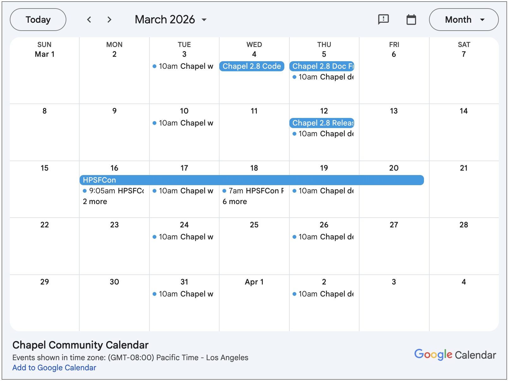Open the Google Calendar logo
Screen dimensions: 508x381
tap(455, 355)
